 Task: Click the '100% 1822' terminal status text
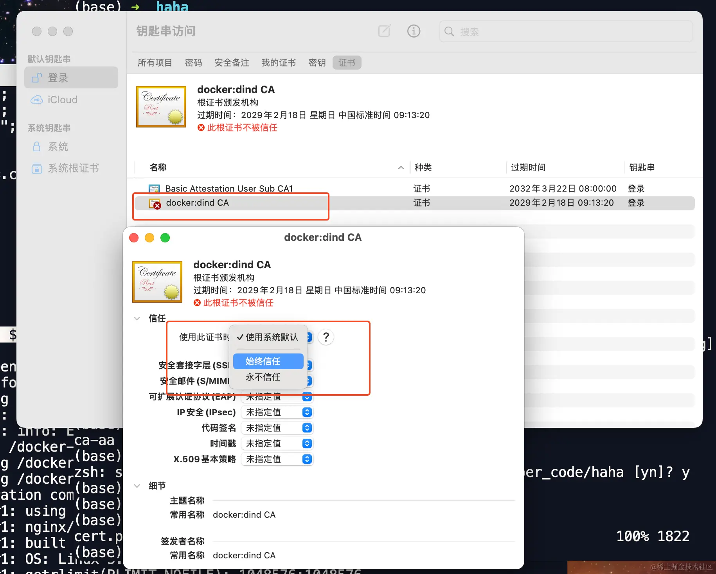pyautogui.click(x=653, y=536)
